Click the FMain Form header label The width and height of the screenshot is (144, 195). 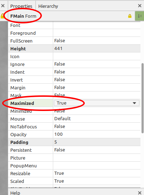pyautogui.click(x=23, y=16)
